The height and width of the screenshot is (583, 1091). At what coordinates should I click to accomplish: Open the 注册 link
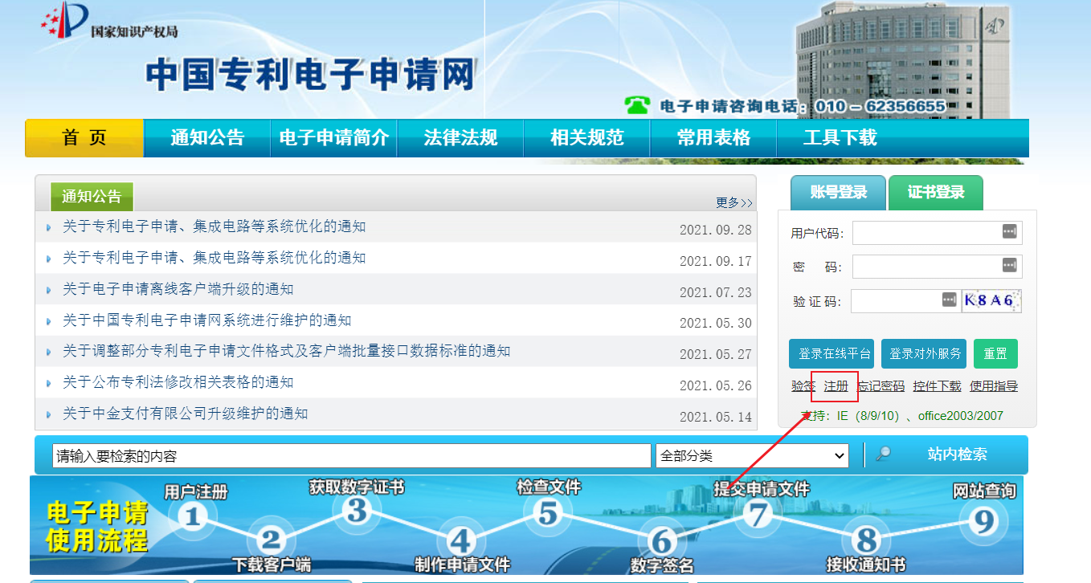[x=836, y=386]
